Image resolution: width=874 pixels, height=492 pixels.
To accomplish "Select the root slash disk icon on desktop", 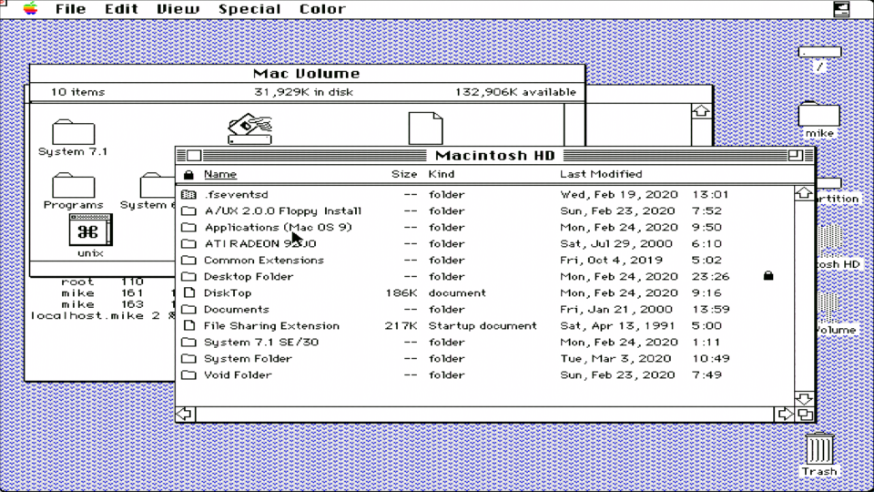I will (819, 53).
